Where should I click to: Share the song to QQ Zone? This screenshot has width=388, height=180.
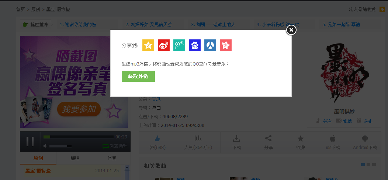[x=148, y=45]
